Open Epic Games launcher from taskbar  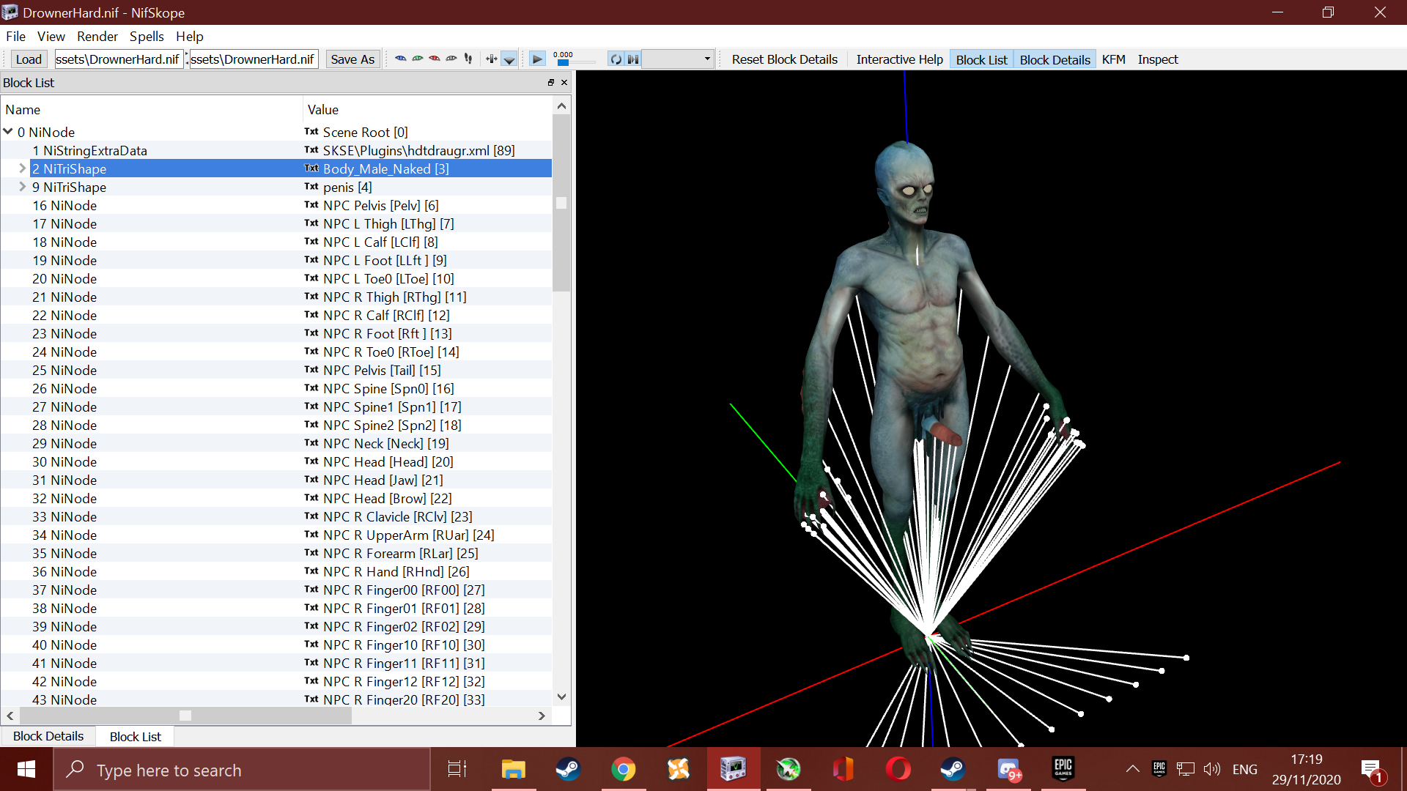(x=1063, y=769)
